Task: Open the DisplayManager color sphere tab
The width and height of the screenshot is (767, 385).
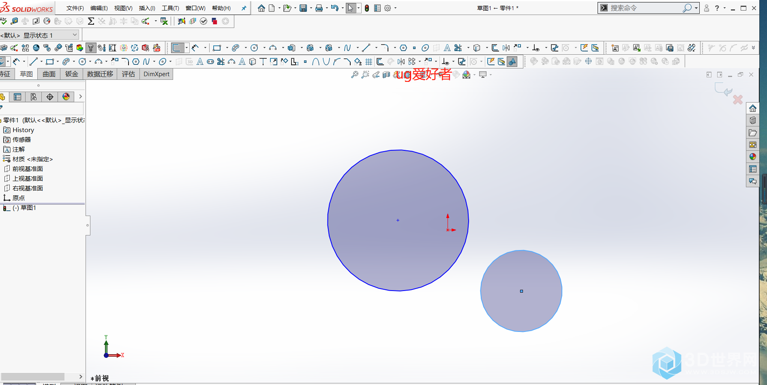Action: click(x=66, y=97)
